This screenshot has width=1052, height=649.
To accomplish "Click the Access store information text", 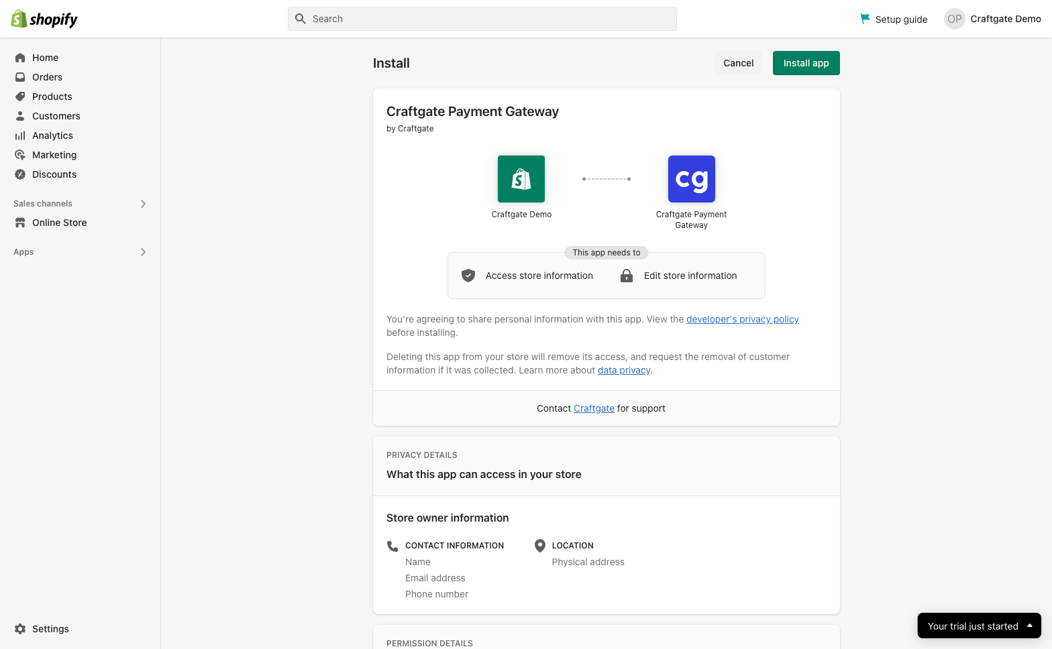I will 539,276.
